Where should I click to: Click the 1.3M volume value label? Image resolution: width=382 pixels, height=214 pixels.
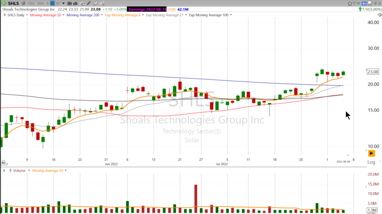pos(372,210)
